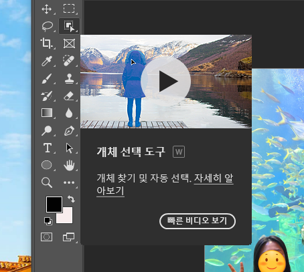Select the Blur tool
The image size is (304, 272).
tap(69, 113)
